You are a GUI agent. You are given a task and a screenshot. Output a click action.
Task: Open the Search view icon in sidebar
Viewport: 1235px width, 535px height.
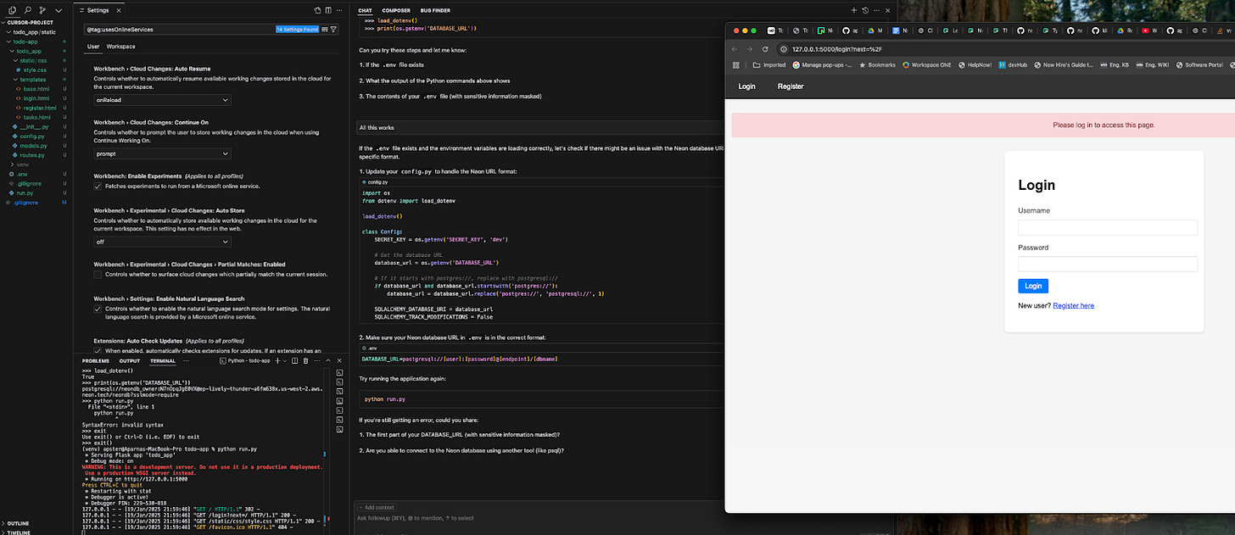pos(27,10)
